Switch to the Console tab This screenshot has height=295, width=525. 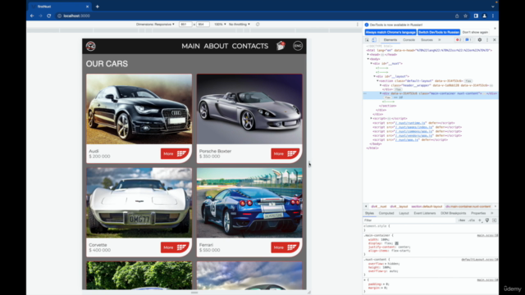[409, 40]
